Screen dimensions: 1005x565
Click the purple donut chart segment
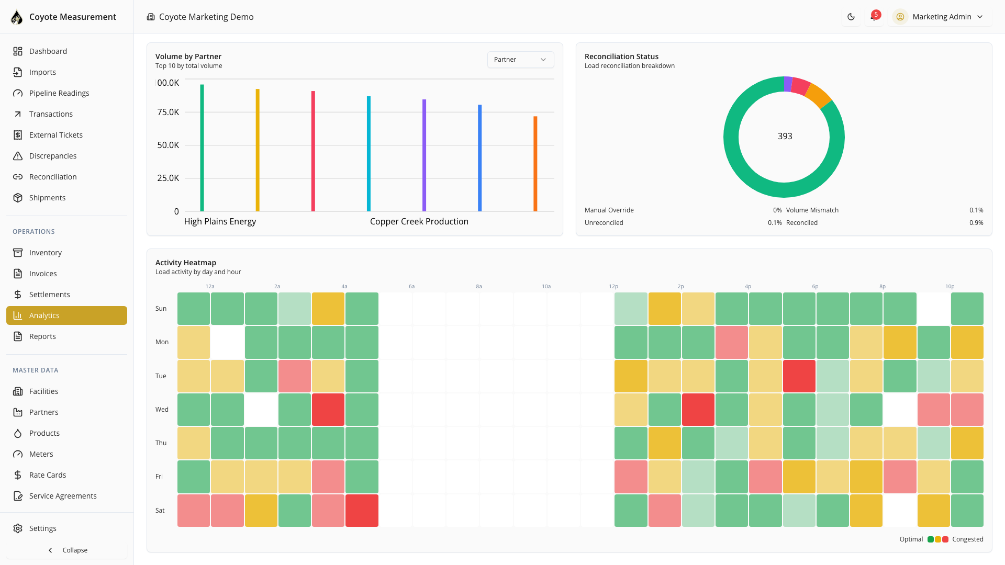(788, 84)
